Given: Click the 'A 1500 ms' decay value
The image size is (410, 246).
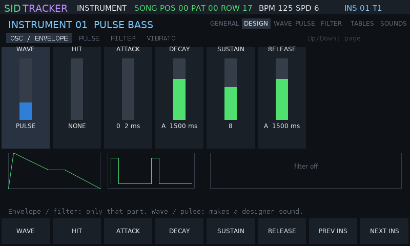Looking at the screenshot, I should [x=179, y=126].
